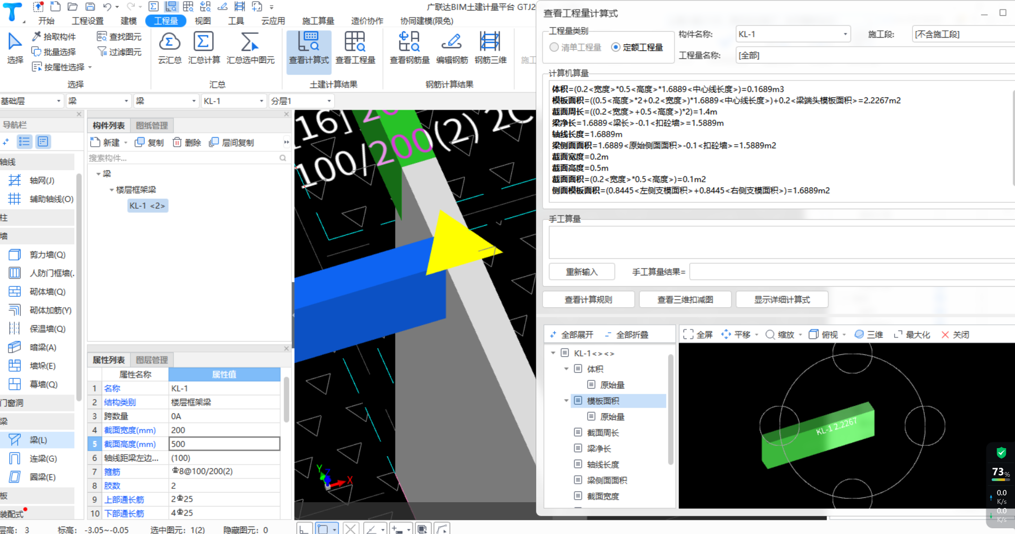The height and width of the screenshot is (534, 1015).
Task: Open the 工程量 ribbon tab
Action: click(x=165, y=21)
